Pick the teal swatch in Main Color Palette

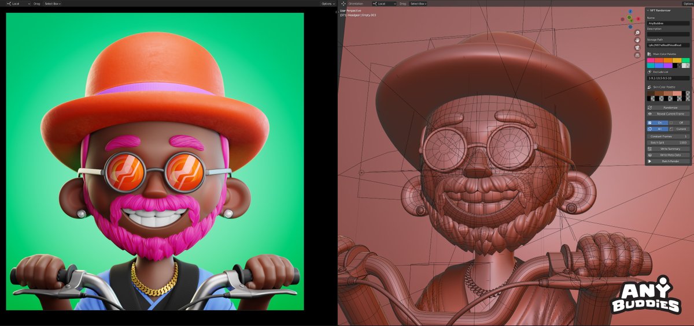tap(651, 65)
